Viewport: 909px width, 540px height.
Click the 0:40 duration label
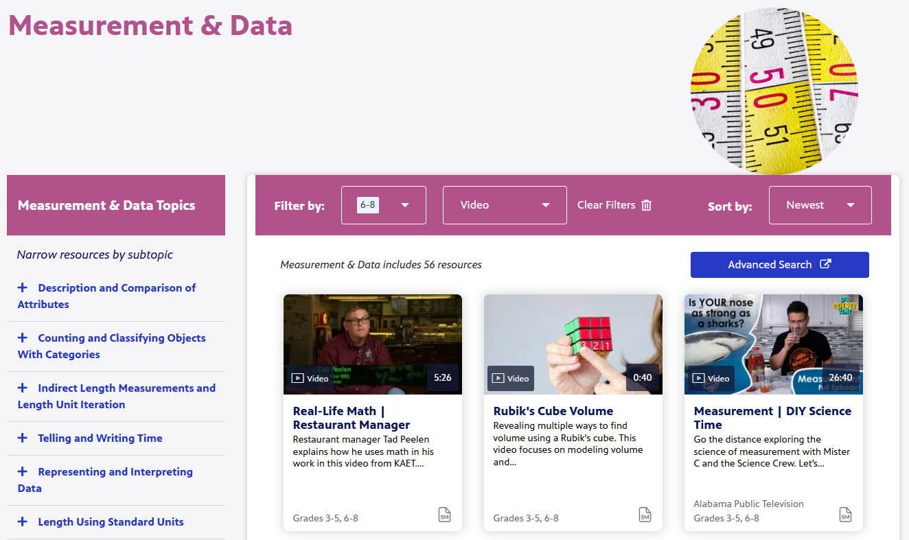point(643,377)
